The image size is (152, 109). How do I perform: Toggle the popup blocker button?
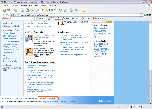click(x=71, y=18)
